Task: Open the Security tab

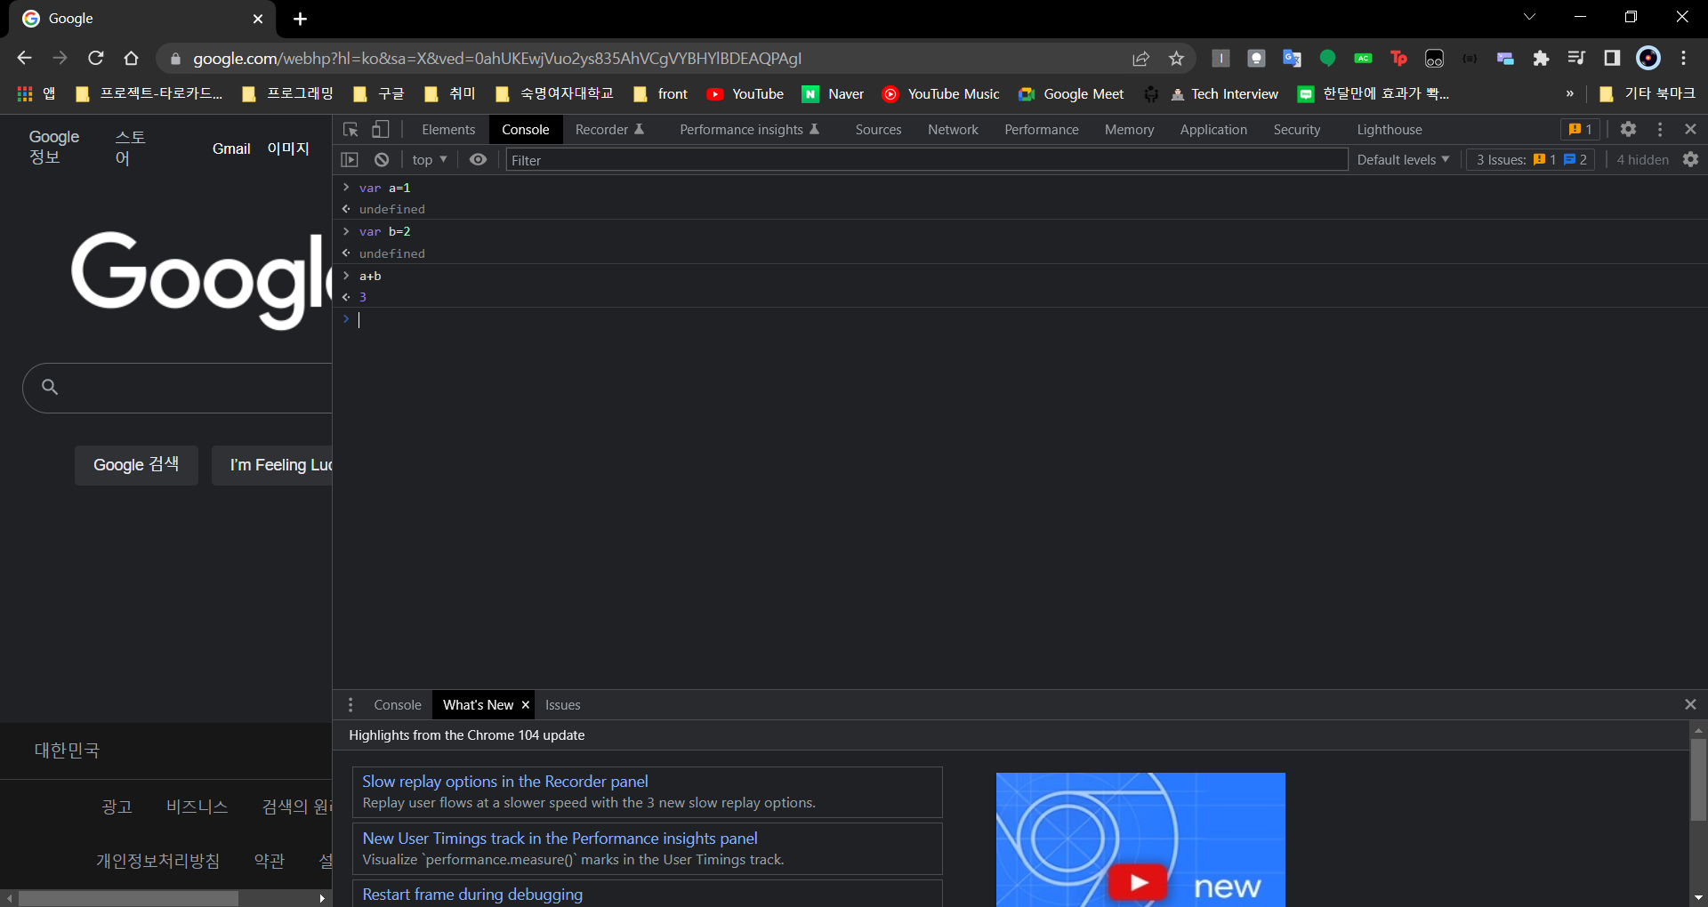Action: coord(1296,130)
